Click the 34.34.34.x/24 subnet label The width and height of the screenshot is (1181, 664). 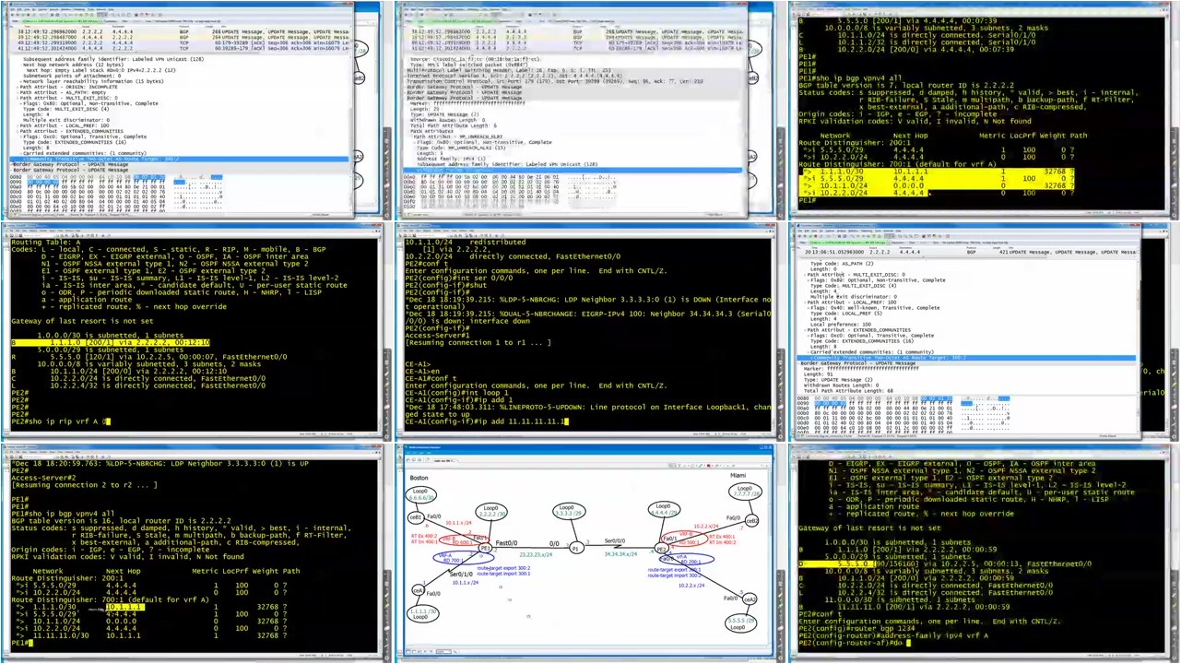tap(620, 554)
